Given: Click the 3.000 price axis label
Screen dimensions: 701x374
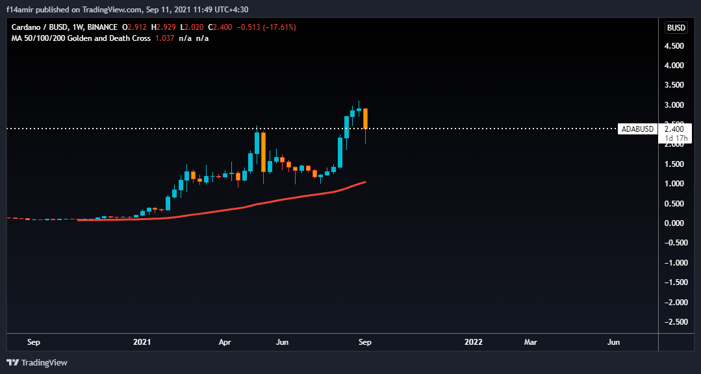Looking at the screenshot, I should [675, 105].
